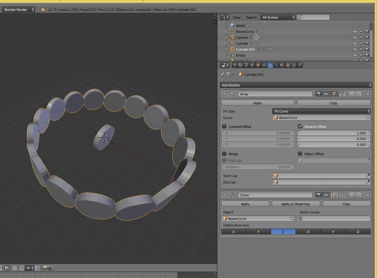Open the Add Modifier dropdown
This screenshot has width=377, height=278.
[x=296, y=85]
